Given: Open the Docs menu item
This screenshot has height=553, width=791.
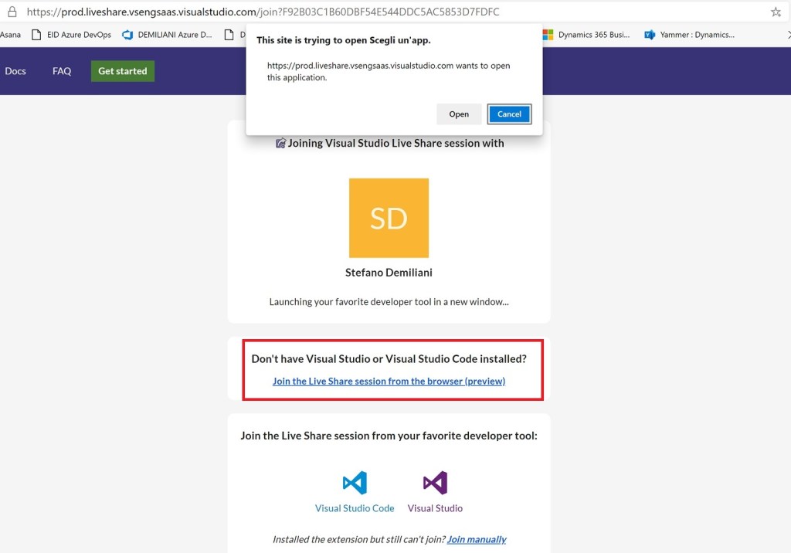Looking at the screenshot, I should [15, 71].
